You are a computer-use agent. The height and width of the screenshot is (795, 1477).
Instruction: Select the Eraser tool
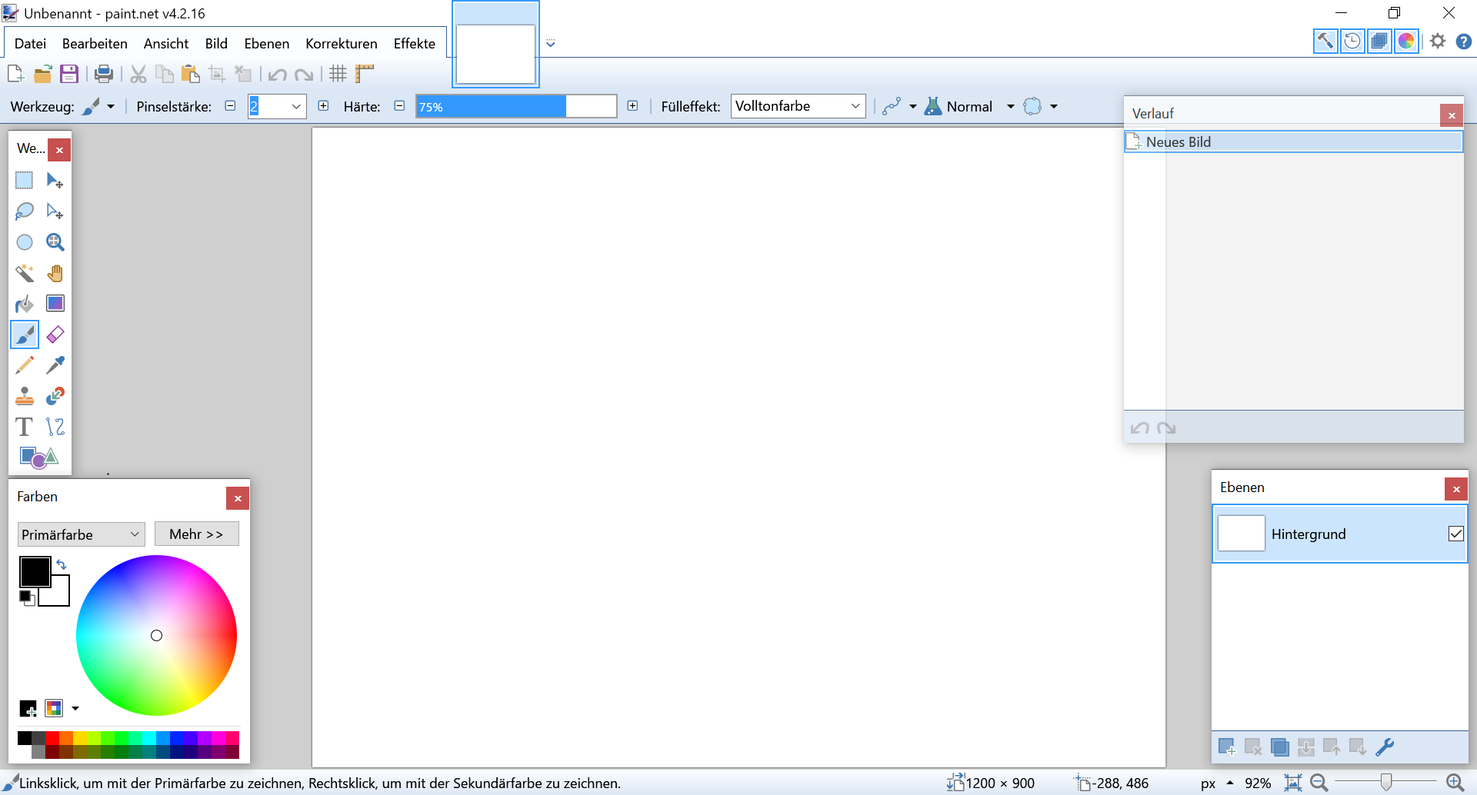tap(55, 334)
